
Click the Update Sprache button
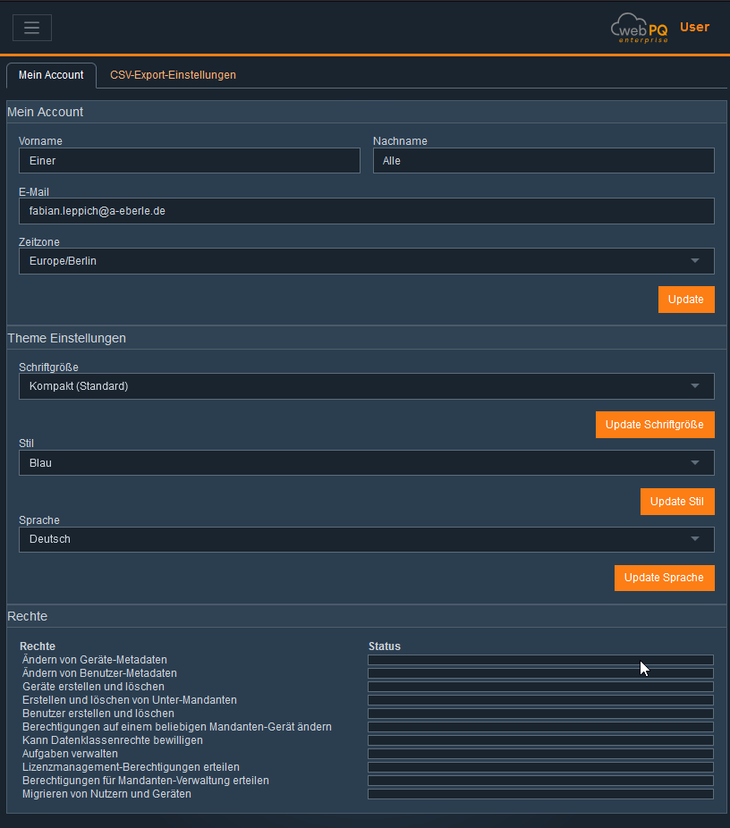click(664, 578)
